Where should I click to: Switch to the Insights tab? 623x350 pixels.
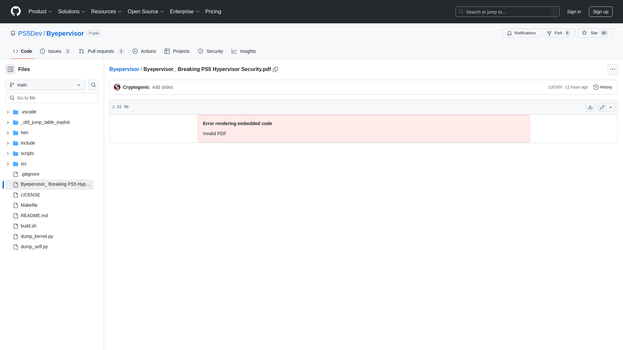click(x=244, y=51)
